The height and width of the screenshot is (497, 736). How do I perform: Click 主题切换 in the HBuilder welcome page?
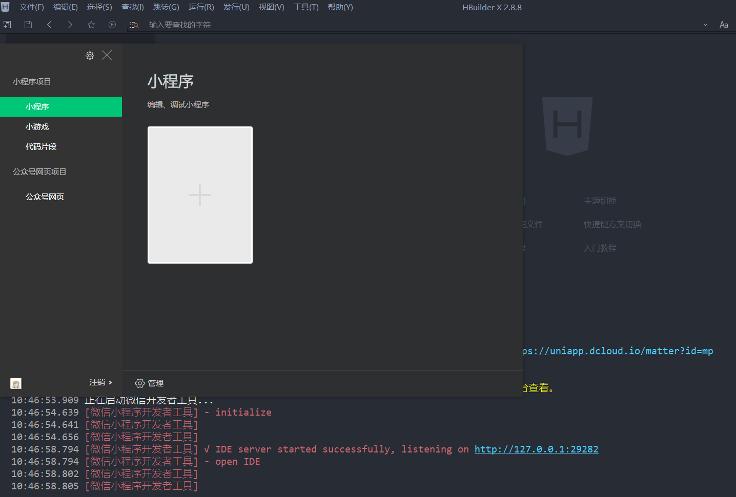click(600, 201)
